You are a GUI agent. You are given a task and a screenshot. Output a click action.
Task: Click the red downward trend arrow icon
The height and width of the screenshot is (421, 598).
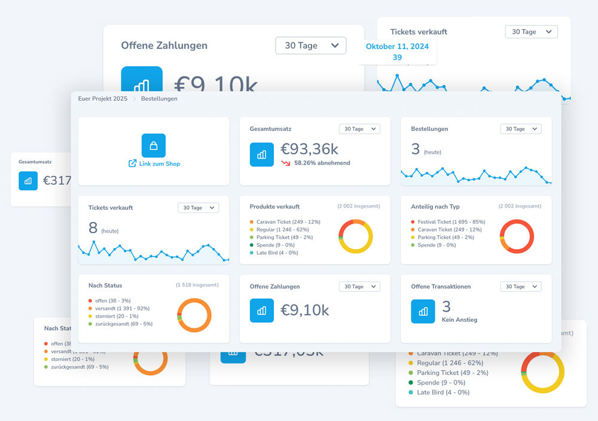pos(286,163)
